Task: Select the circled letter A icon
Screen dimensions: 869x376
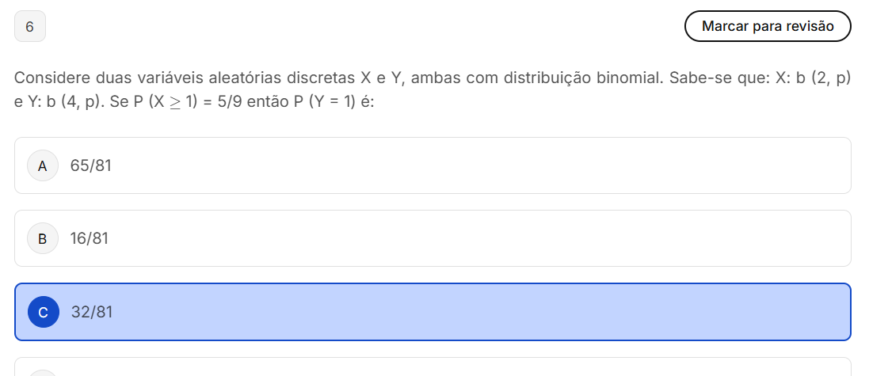Action: (43, 165)
